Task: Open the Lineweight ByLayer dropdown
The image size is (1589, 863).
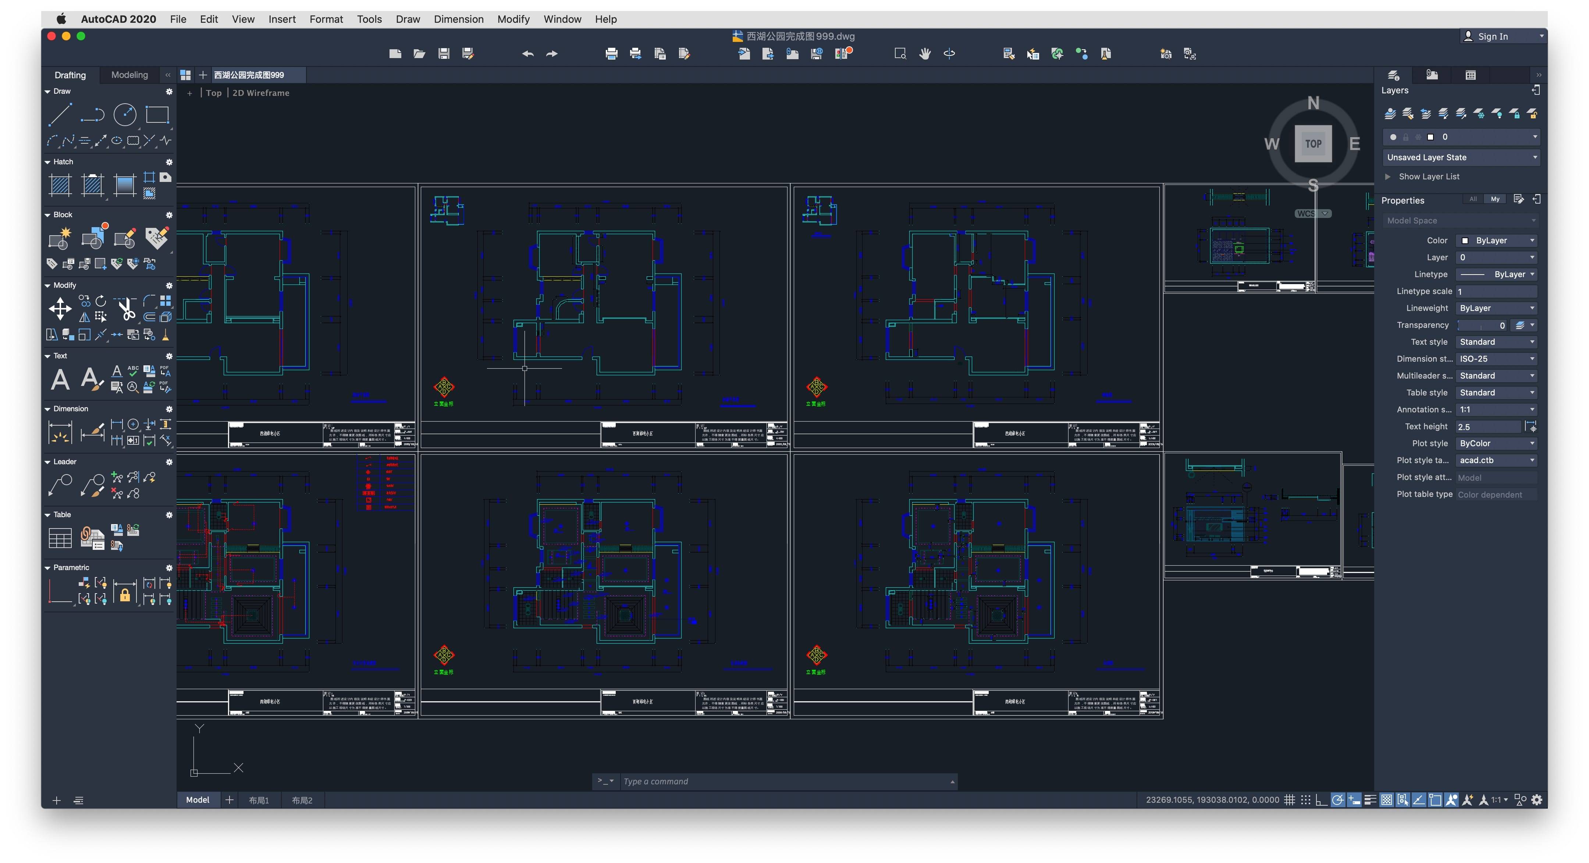Action: (1496, 308)
